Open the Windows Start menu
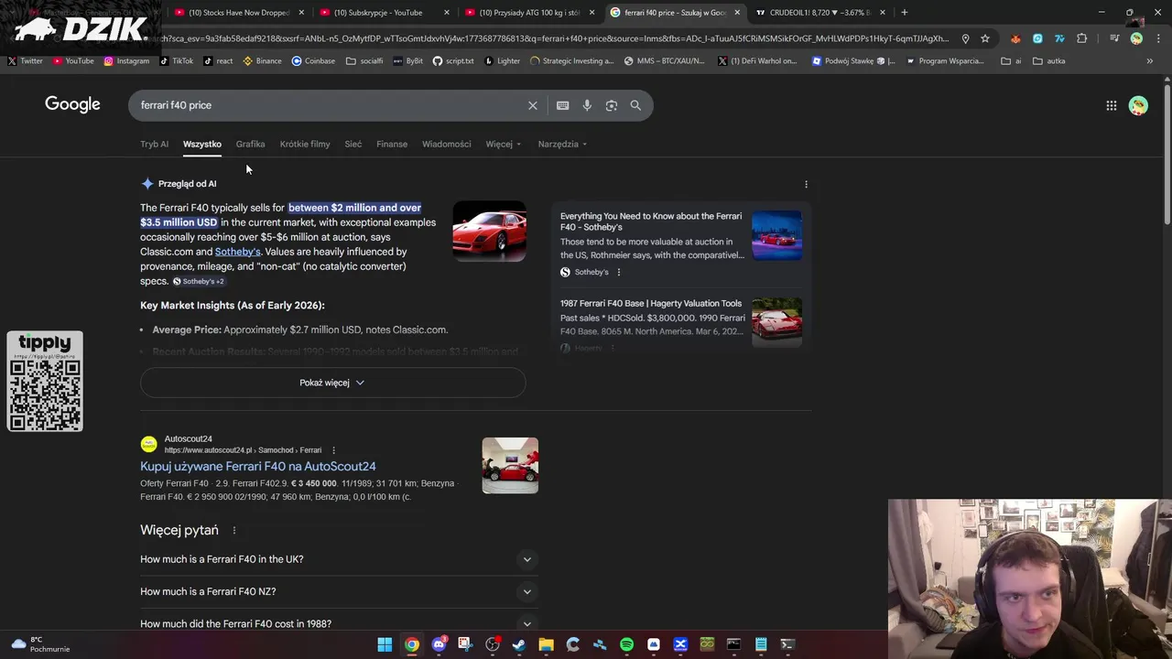Image resolution: width=1172 pixels, height=659 pixels. pyautogui.click(x=385, y=644)
